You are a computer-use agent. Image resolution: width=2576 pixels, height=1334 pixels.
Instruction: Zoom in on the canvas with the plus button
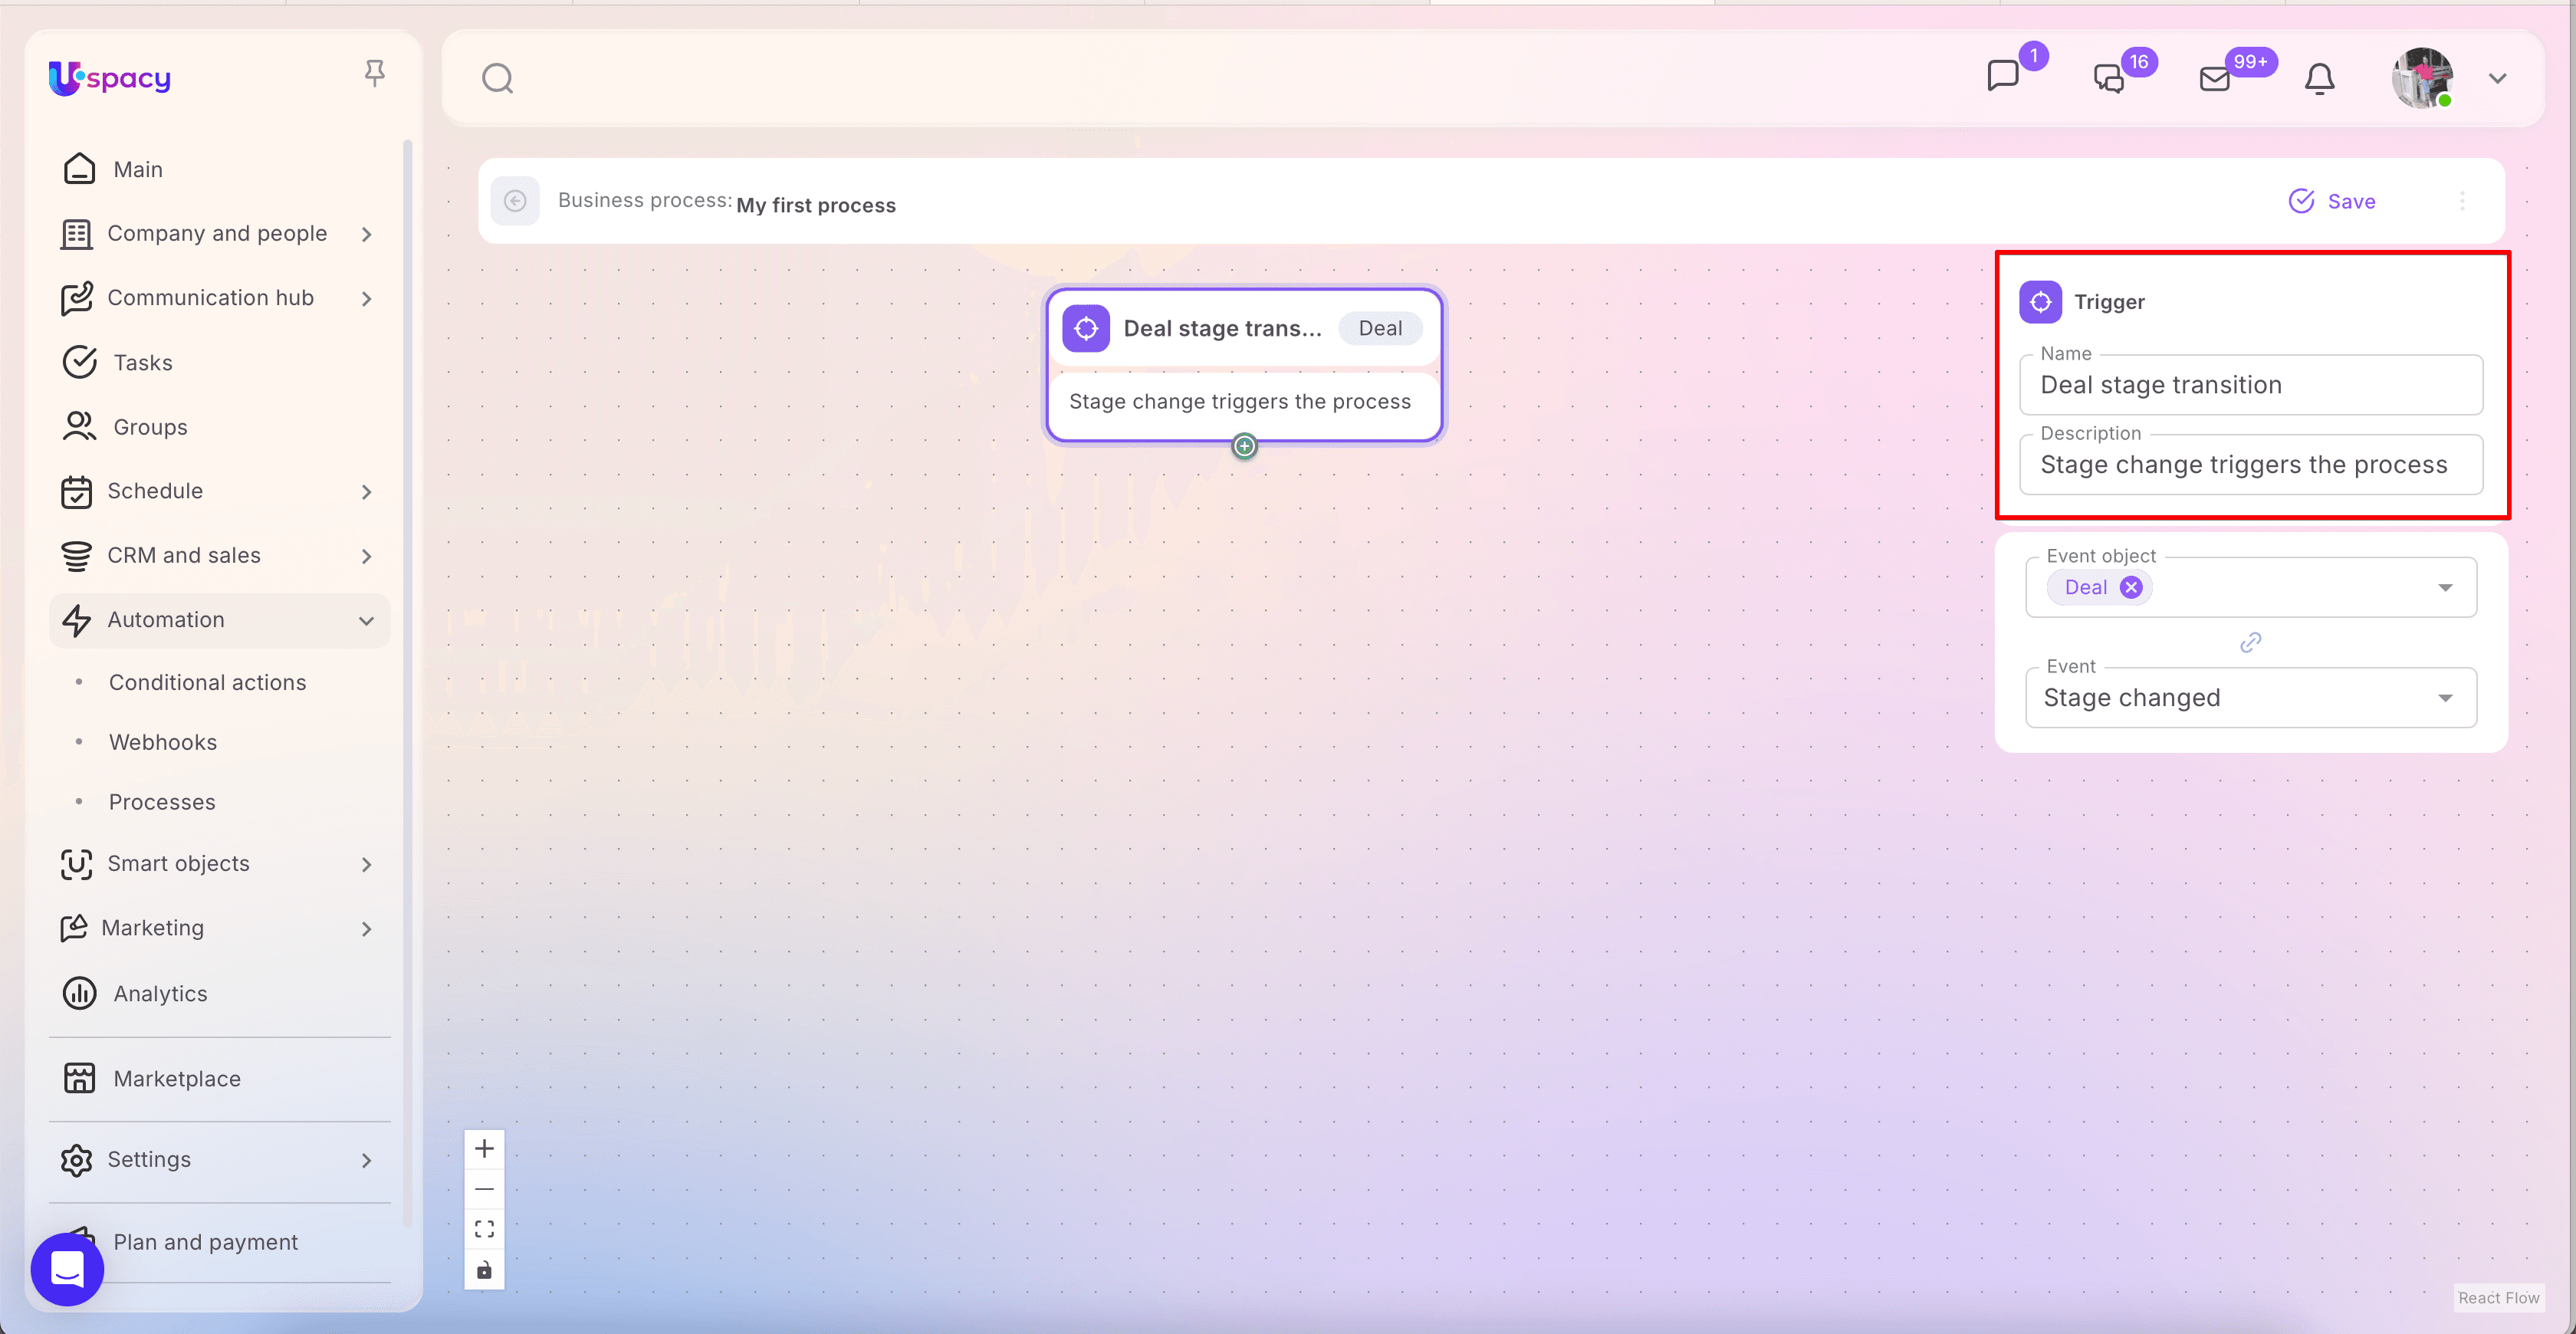click(484, 1148)
